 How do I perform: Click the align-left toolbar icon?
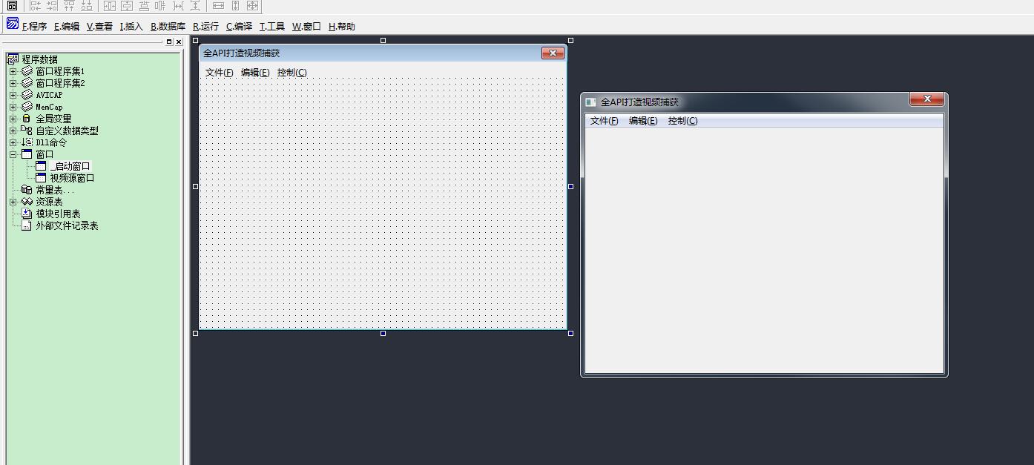point(35,6)
